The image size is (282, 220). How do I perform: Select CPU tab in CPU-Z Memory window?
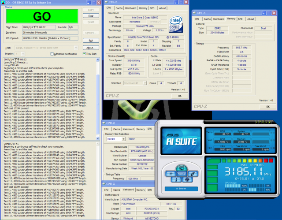point(197,19)
